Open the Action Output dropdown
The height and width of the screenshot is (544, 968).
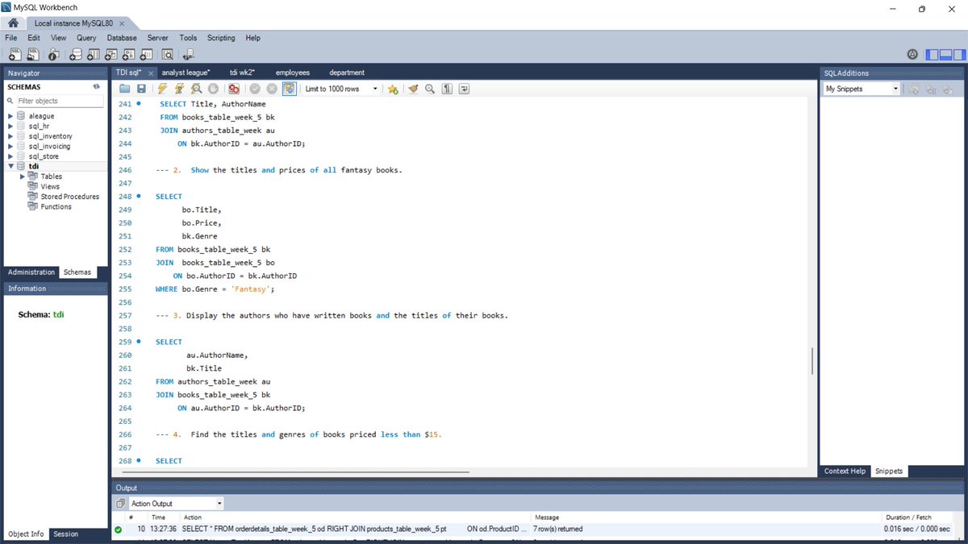175,504
